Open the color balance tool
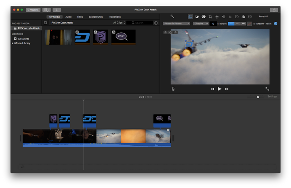This screenshot has width=291, height=188. [x=197, y=16]
